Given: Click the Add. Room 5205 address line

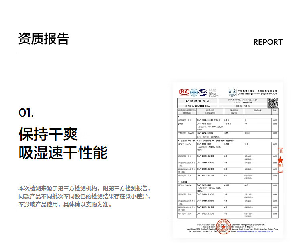Looking at the screenshot, I should coord(233,229).
